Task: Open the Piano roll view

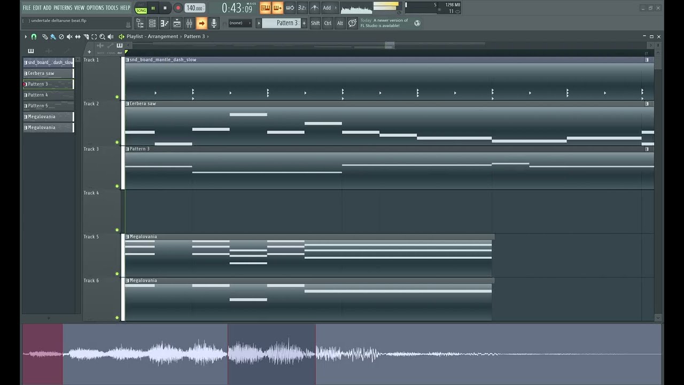Action: tap(165, 23)
